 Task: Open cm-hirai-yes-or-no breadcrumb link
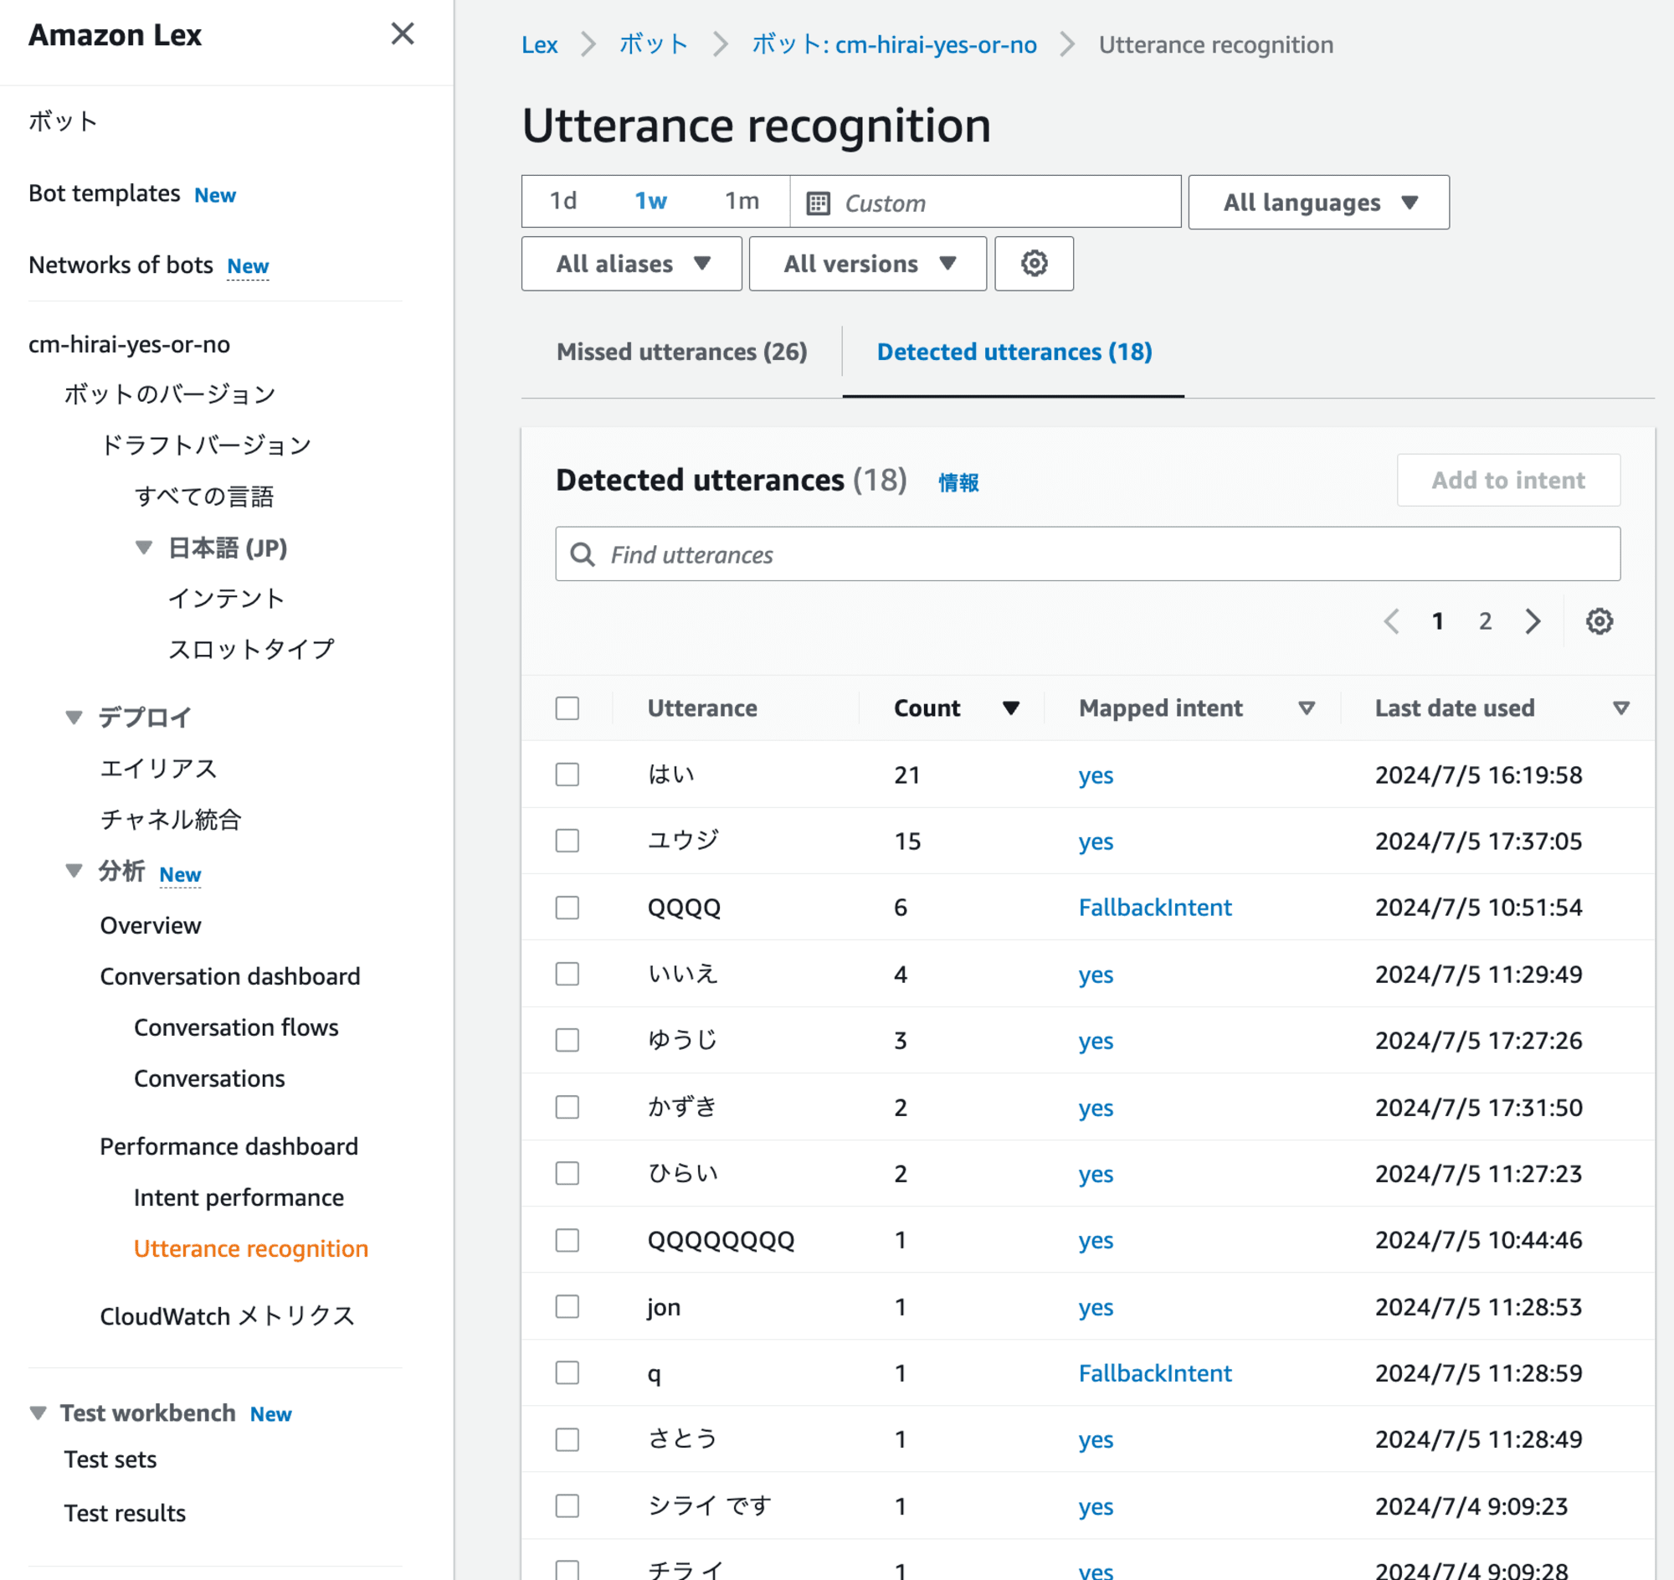(894, 44)
